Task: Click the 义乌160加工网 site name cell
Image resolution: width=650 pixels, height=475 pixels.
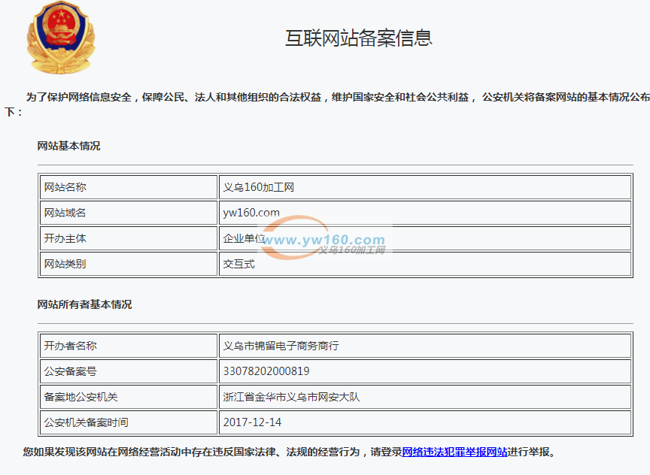Action: (259, 187)
